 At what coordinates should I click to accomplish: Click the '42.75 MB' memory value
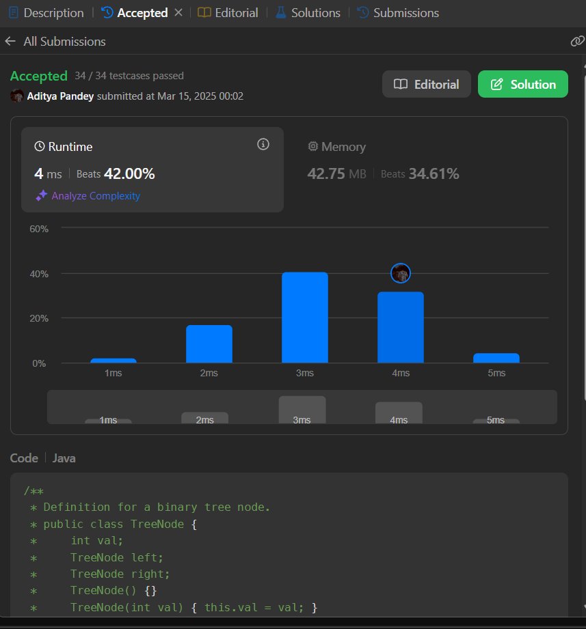click(x=336, y=173)
